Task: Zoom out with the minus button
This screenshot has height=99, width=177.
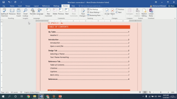Action: (153, 92)
